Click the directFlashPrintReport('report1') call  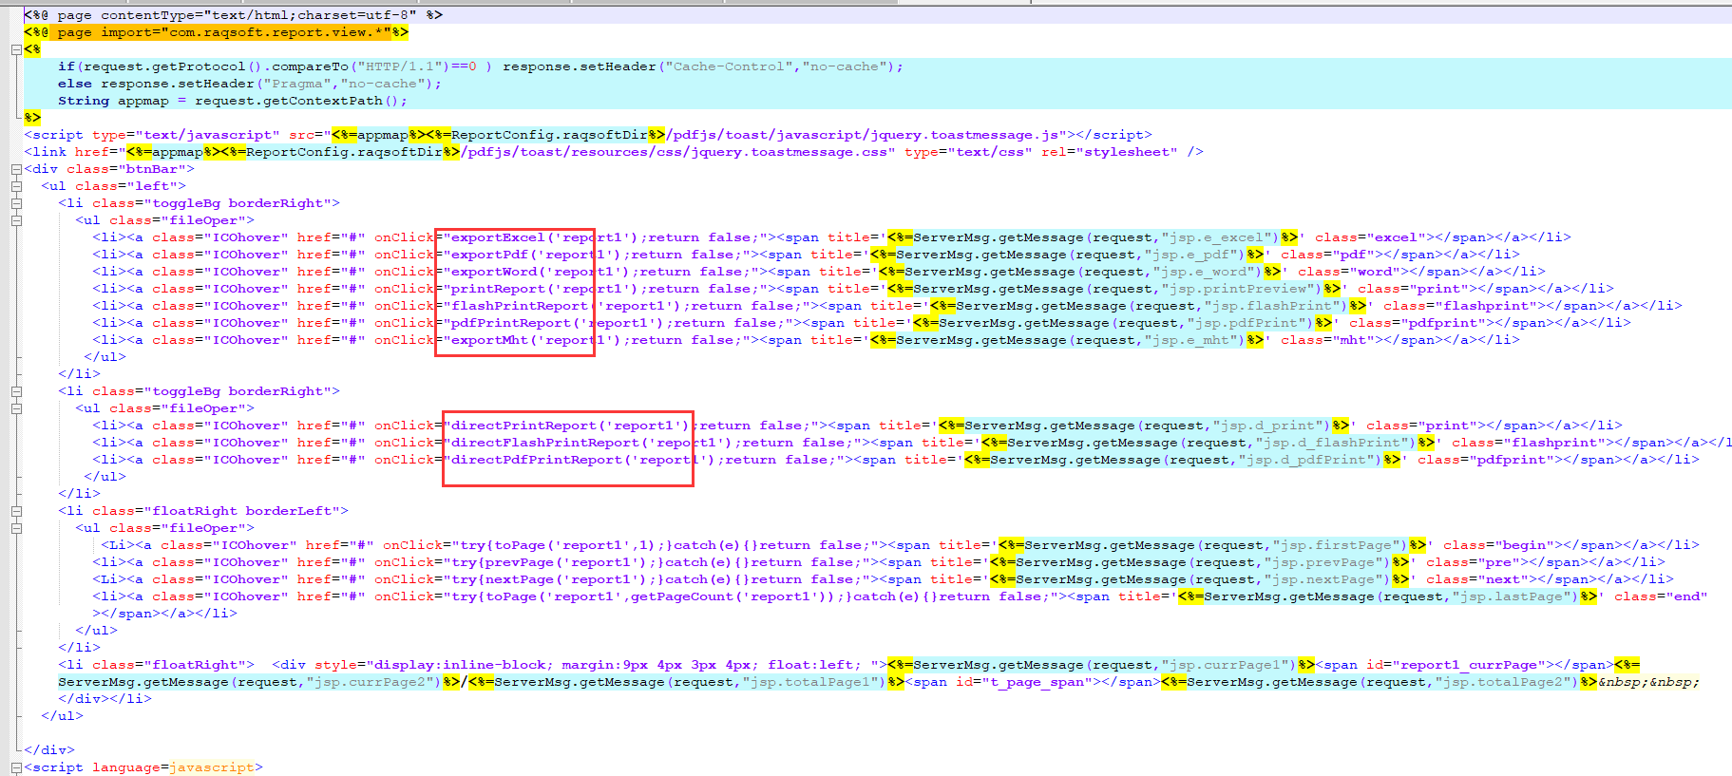[592, 443]
